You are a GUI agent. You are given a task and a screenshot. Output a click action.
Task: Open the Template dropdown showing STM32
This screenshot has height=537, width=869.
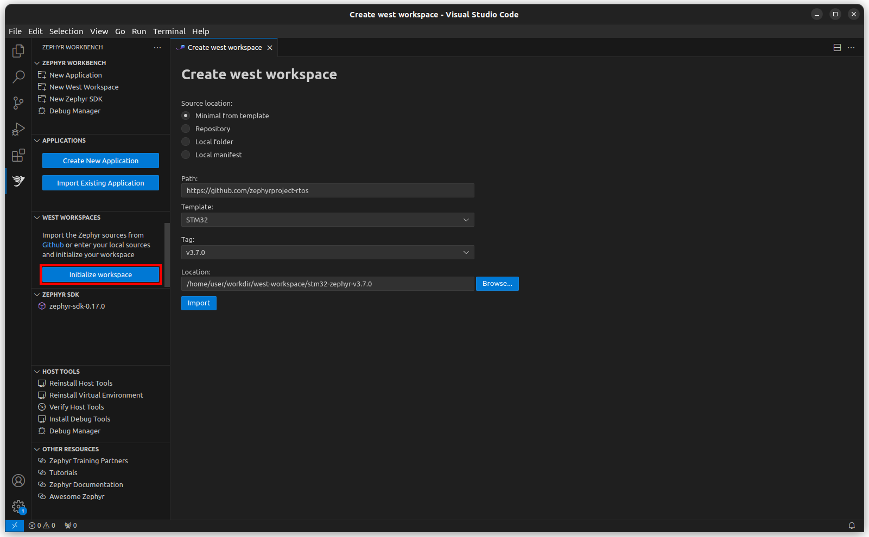(327, 220)
